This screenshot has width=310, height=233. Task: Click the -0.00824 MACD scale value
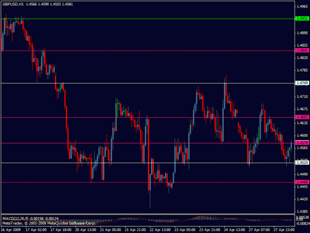coord(303,224)
